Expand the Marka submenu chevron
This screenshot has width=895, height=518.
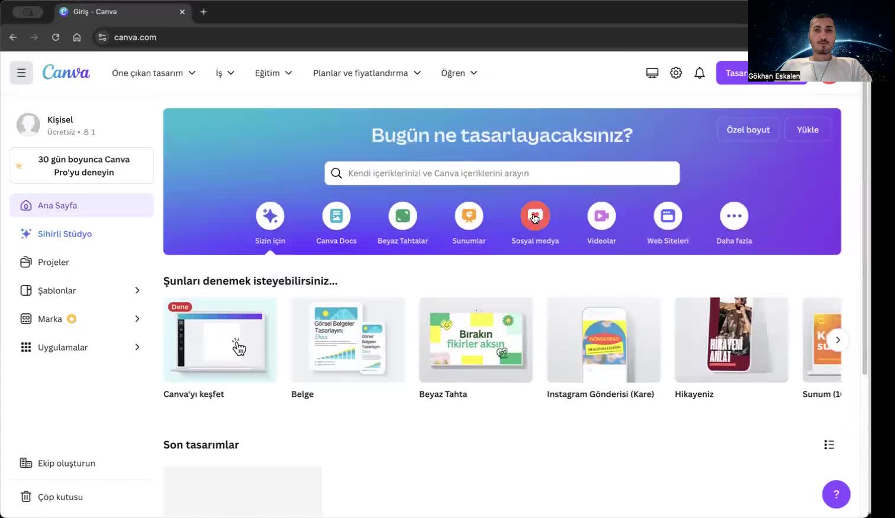[137, 319]
